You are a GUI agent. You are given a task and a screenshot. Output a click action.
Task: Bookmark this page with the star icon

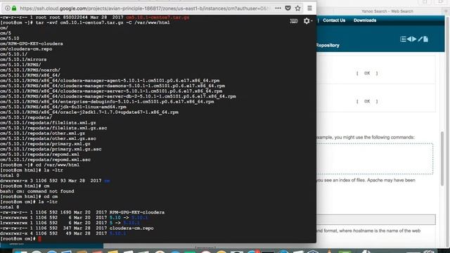tap(297, 8)
